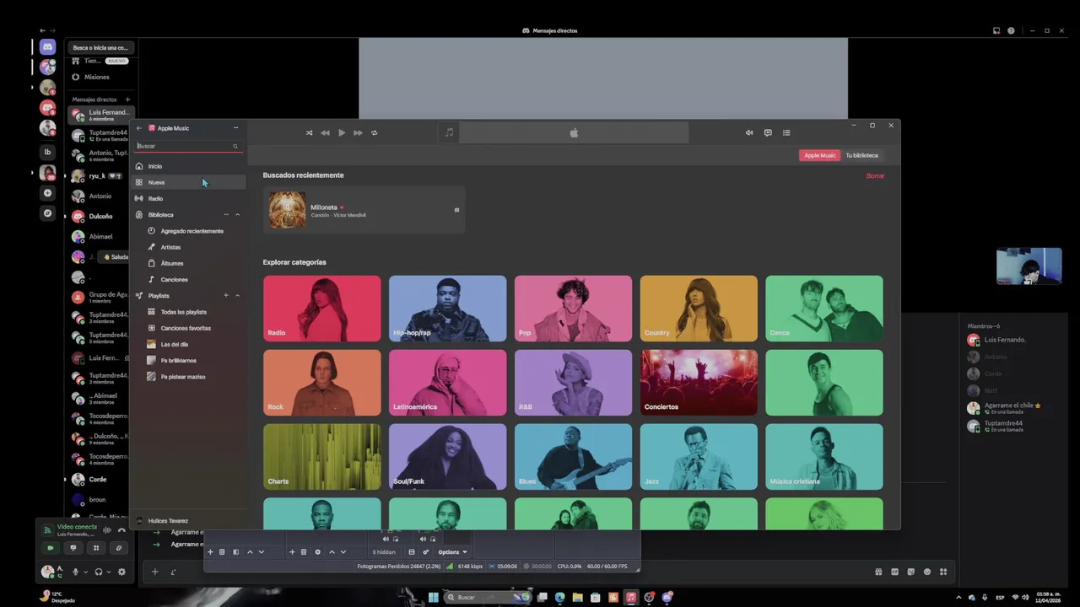Play music in Apple Music

[x=341, y=132]
